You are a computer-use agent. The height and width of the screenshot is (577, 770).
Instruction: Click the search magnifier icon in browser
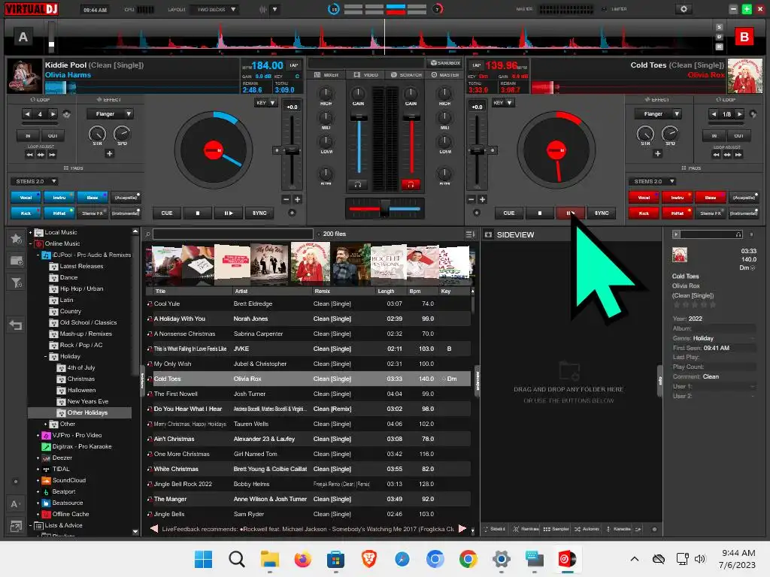click(148, 234)
